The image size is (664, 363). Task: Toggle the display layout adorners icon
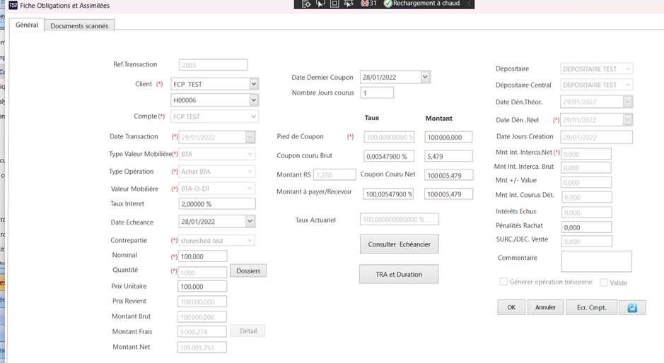coord(334,4)
